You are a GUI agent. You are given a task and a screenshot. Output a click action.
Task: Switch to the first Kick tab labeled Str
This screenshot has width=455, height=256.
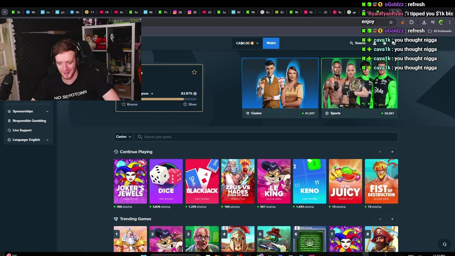(x=17, y=12)
